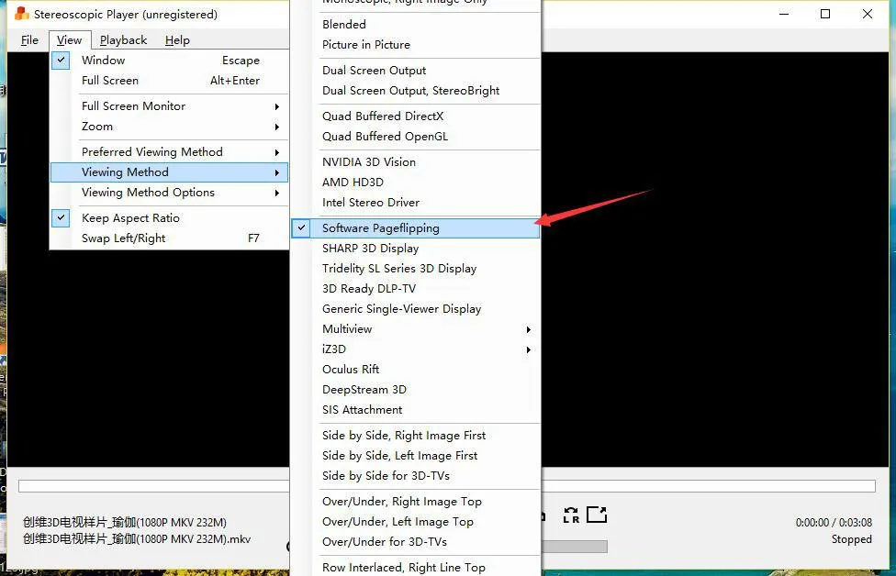Open the Viewing Method submenu

tap(170, 172)
